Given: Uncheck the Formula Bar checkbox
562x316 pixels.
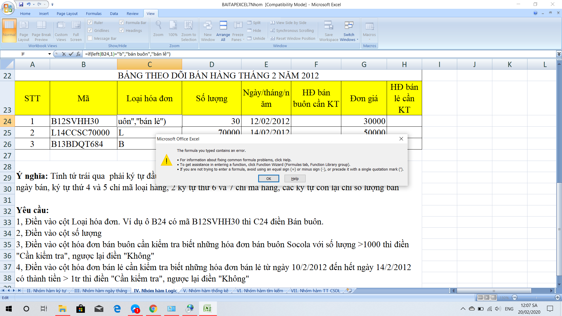Looking at the screenshot, I should click(121, 23).
